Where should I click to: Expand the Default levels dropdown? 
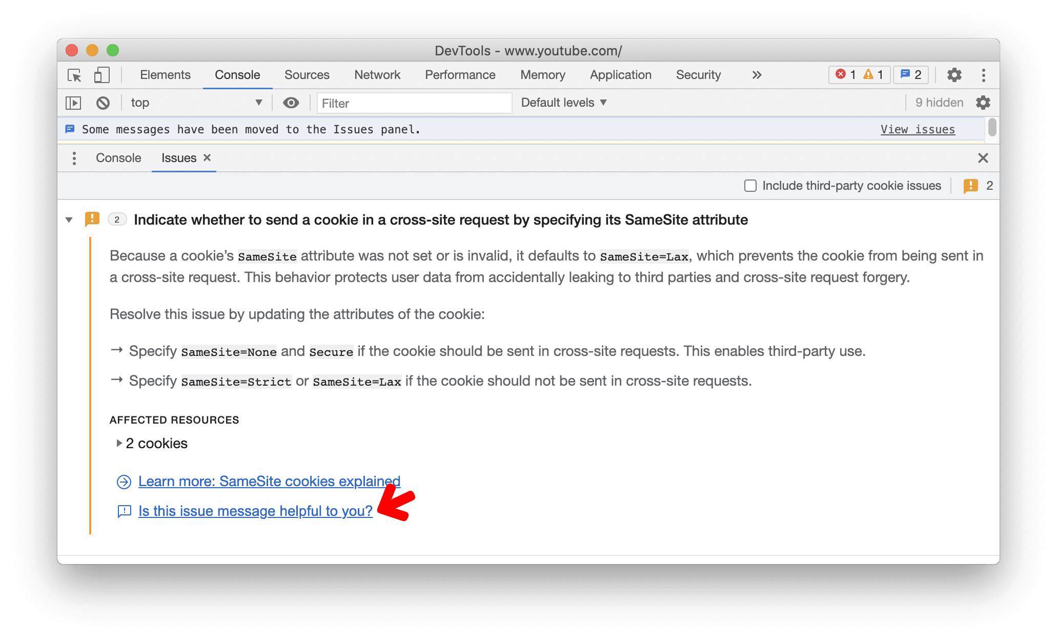click(564, 103)
